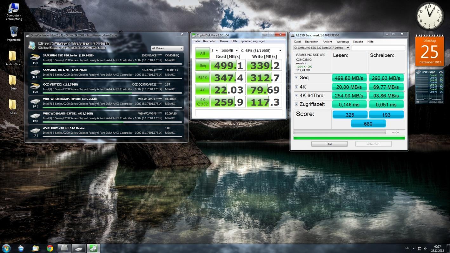The height and width of the screenshot is (253, 450).
Task: Open the 1000MB test size dropdown
Action: click(x=229, y=50)
